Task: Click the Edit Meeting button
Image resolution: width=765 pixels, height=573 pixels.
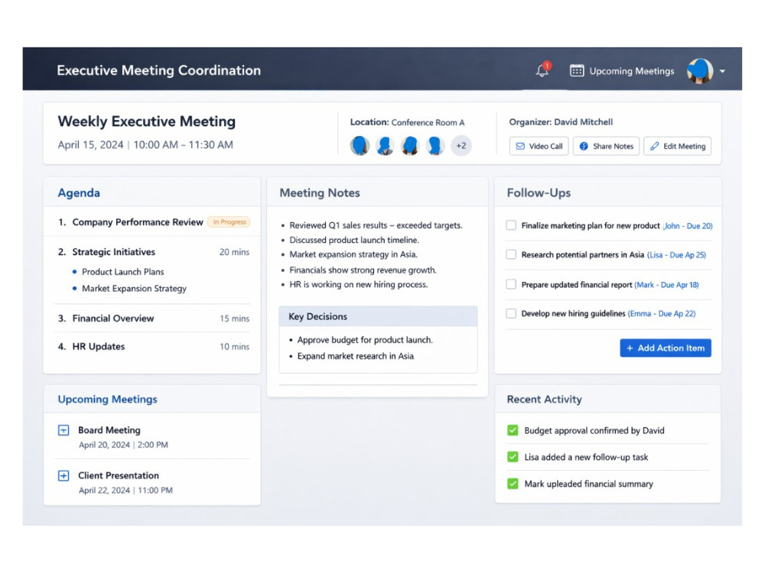Action: pyautogui.click(x=677, y=146)
